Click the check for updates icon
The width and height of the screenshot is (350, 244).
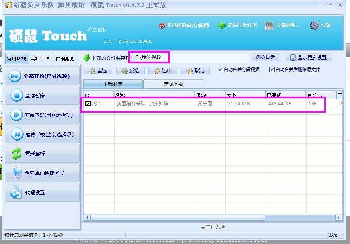[x=269, y=25]
